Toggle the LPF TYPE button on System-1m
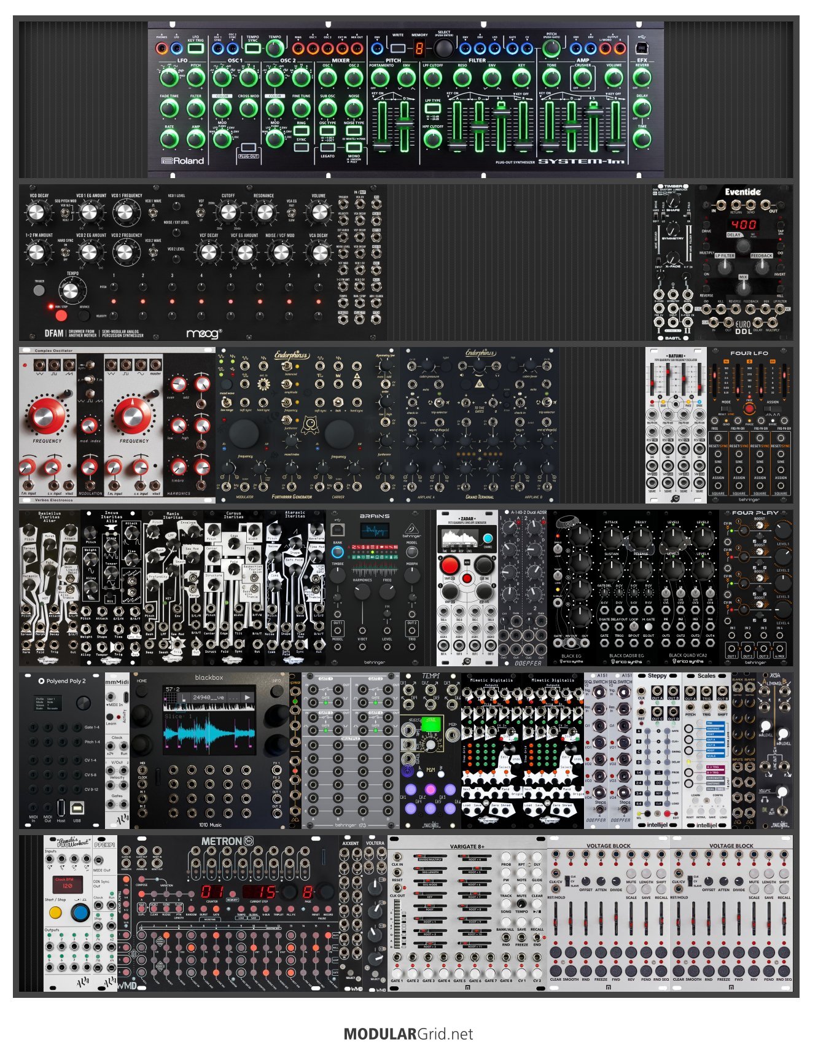This screenshot has width=818, height=1047. tap(432, 108)
